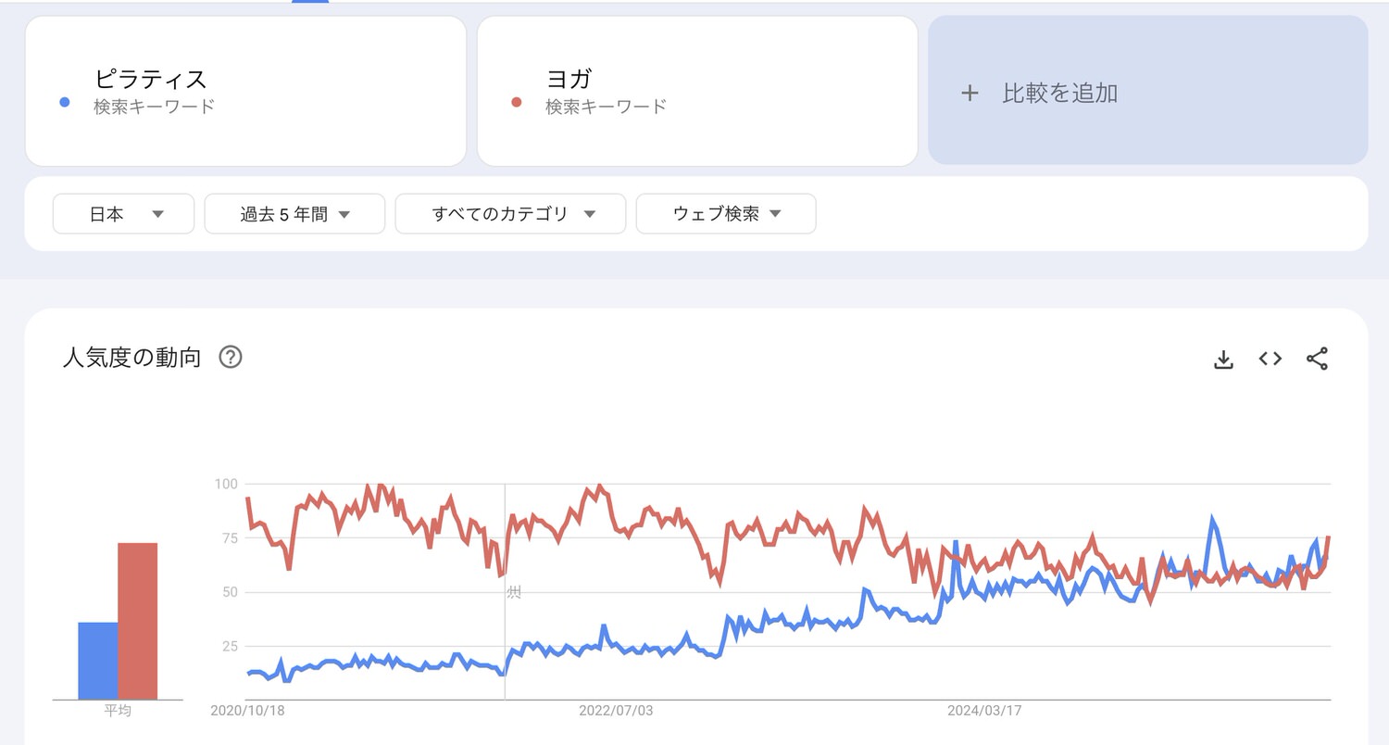
Task: Click the 平均 label below the bars
Action: click(x=116, y=710)
